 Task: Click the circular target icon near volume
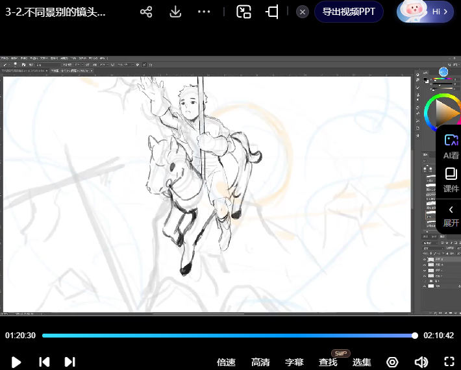point(392,362)
